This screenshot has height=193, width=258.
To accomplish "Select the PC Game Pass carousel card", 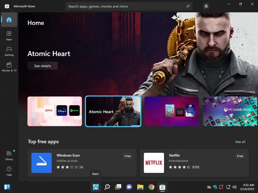I will 230,111.
